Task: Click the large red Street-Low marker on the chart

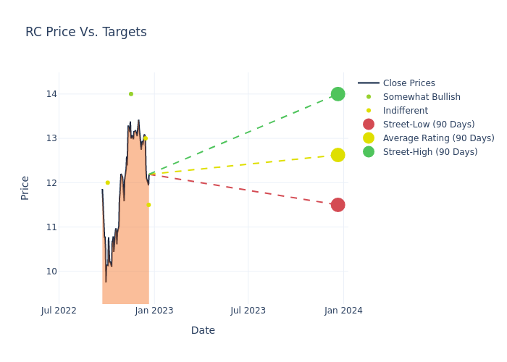Action: click(338, 205)
